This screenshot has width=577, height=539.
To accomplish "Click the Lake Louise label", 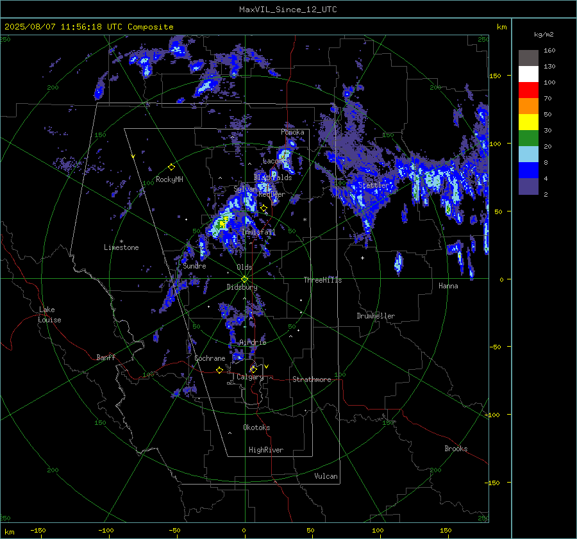I will [49, 315].
